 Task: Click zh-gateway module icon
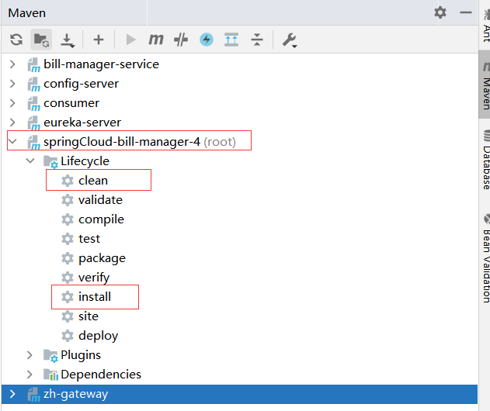coord(33,395)
